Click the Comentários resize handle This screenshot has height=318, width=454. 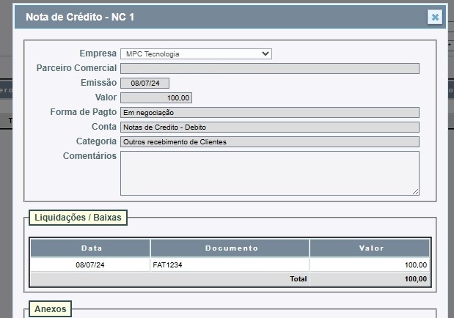point(416,192)
